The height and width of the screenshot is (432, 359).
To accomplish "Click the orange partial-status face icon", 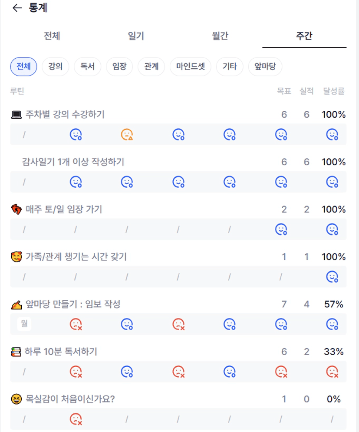I will tap(127, 135).
